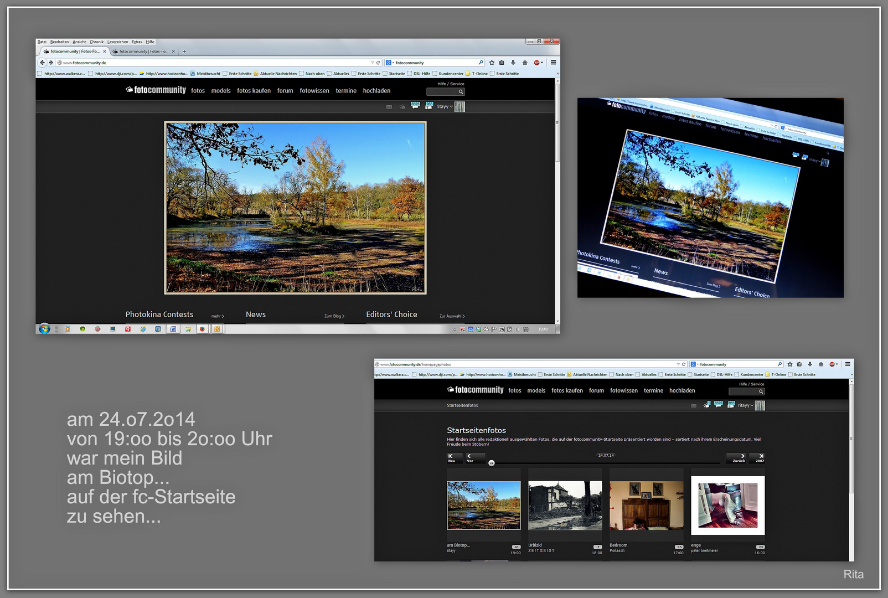Expand the URL history dropdown in top browser
The image size is (888, 598).
(x=373, y=63)
